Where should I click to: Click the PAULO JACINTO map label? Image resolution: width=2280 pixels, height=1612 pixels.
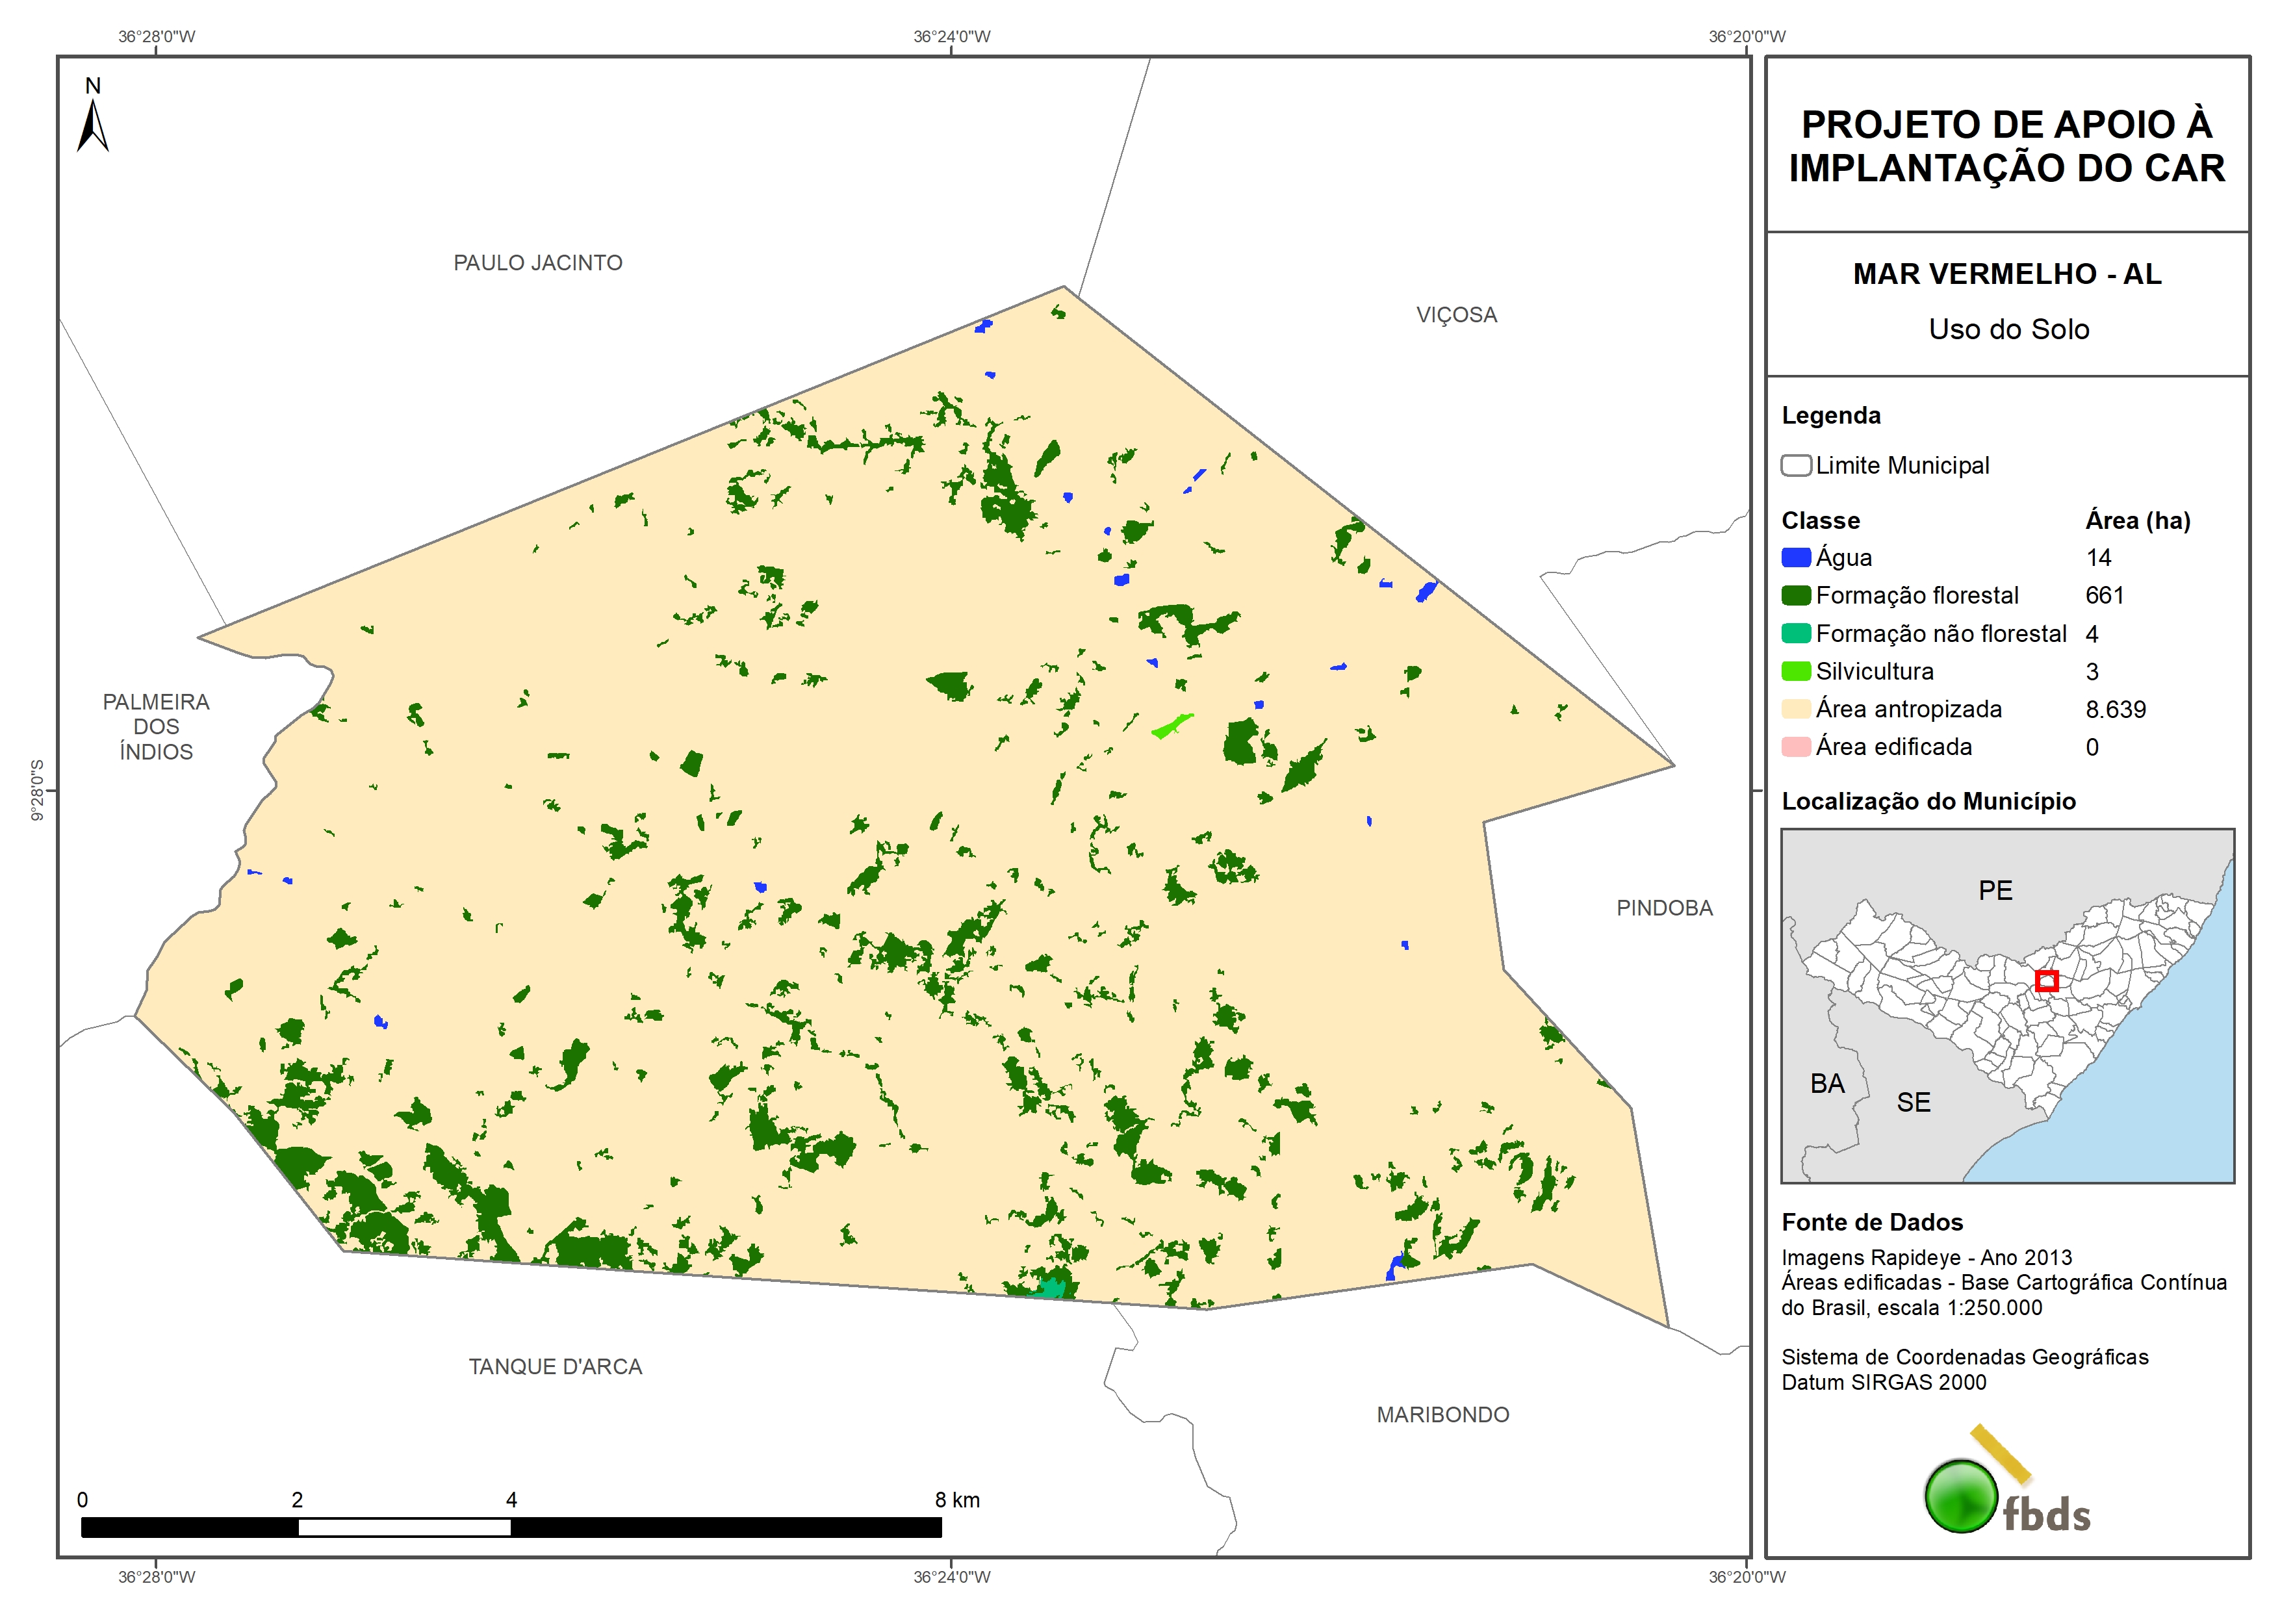coord(537,263)
